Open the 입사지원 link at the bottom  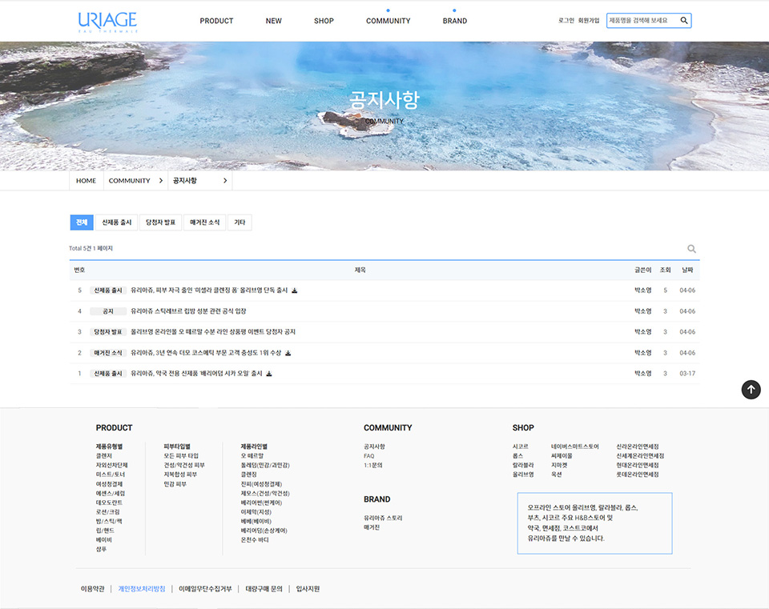308,589
